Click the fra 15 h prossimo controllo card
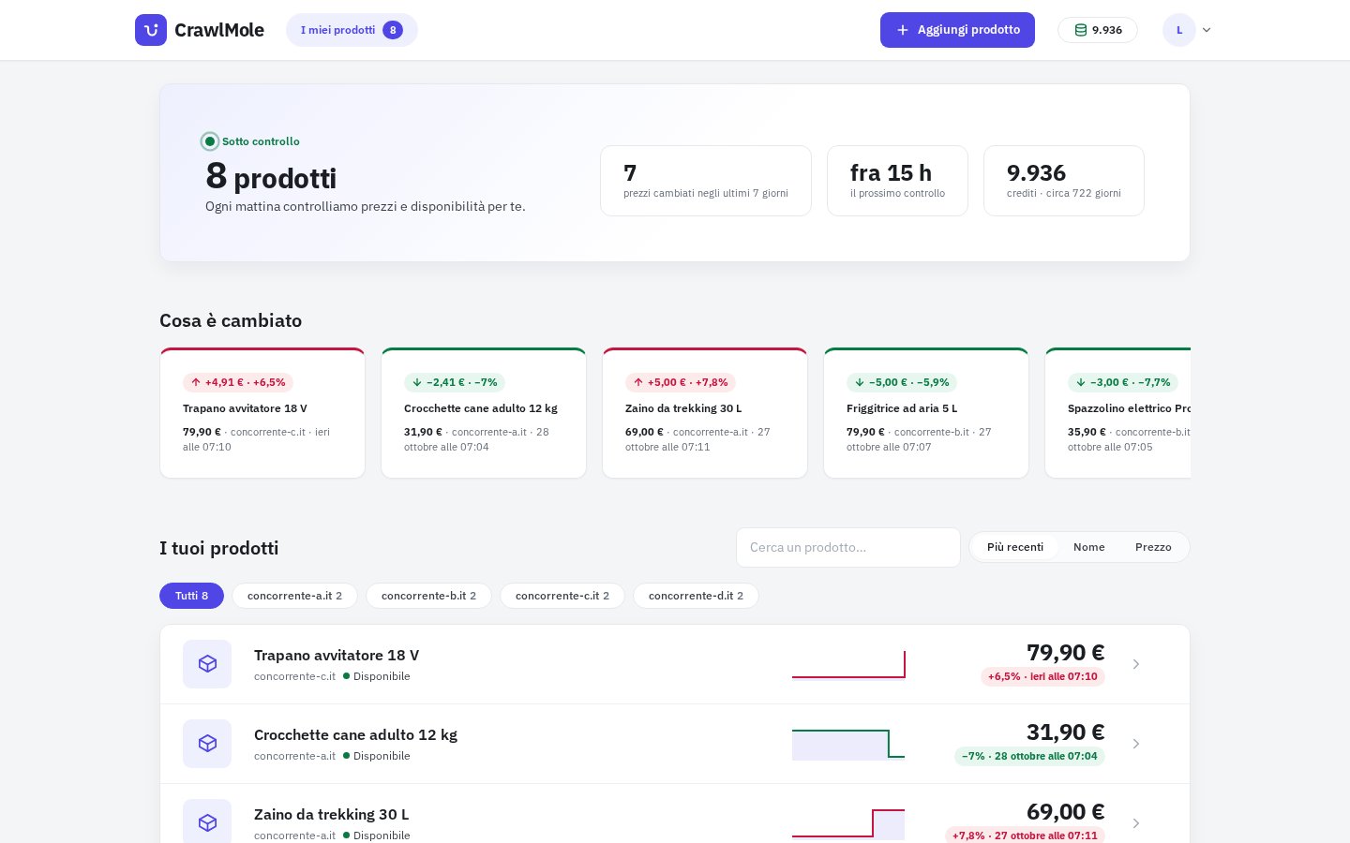The height and width of the screenshot is (843, 1350). pos(897,181)
